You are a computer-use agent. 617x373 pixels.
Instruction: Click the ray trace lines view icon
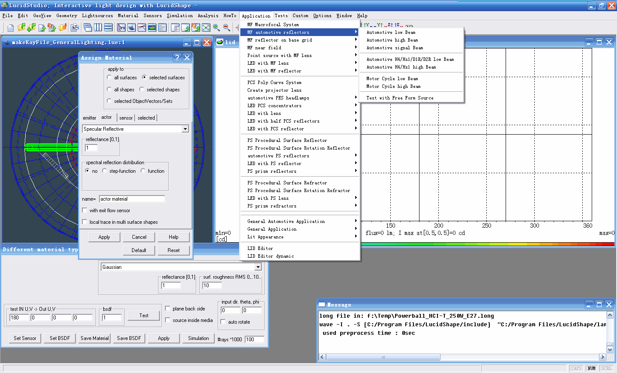coord(142,28)
